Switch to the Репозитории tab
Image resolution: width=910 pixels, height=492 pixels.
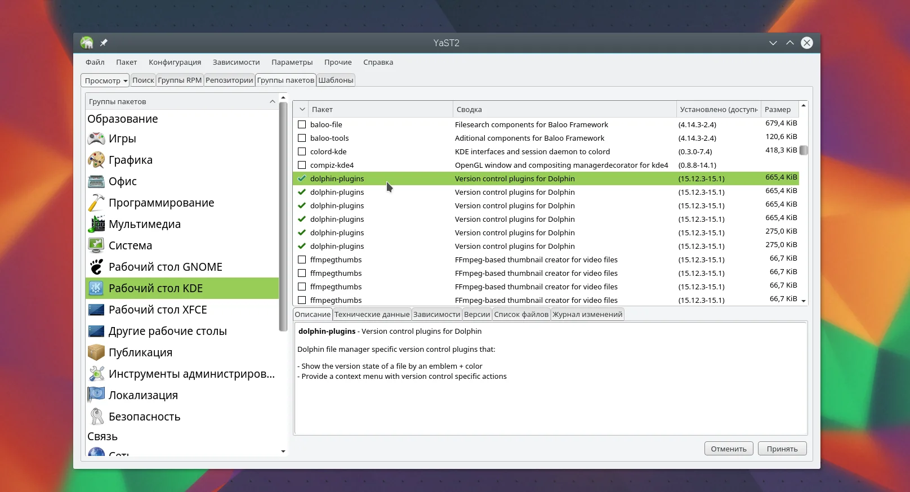pos(229,80)
